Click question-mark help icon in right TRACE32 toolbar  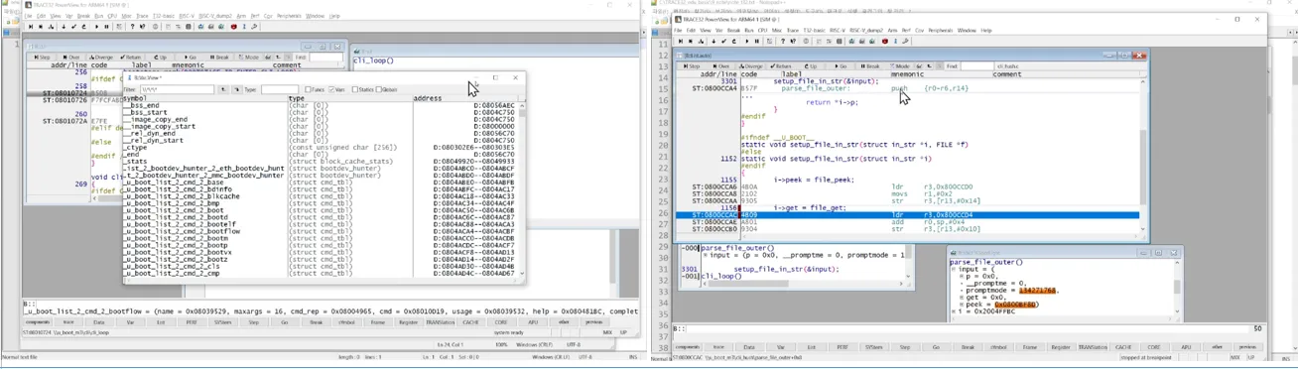point(783,41)
